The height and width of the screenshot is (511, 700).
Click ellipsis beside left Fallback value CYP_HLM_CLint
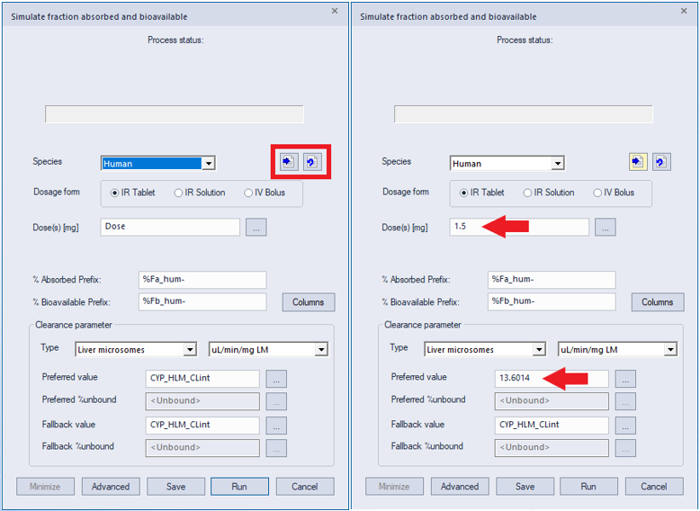276,426
